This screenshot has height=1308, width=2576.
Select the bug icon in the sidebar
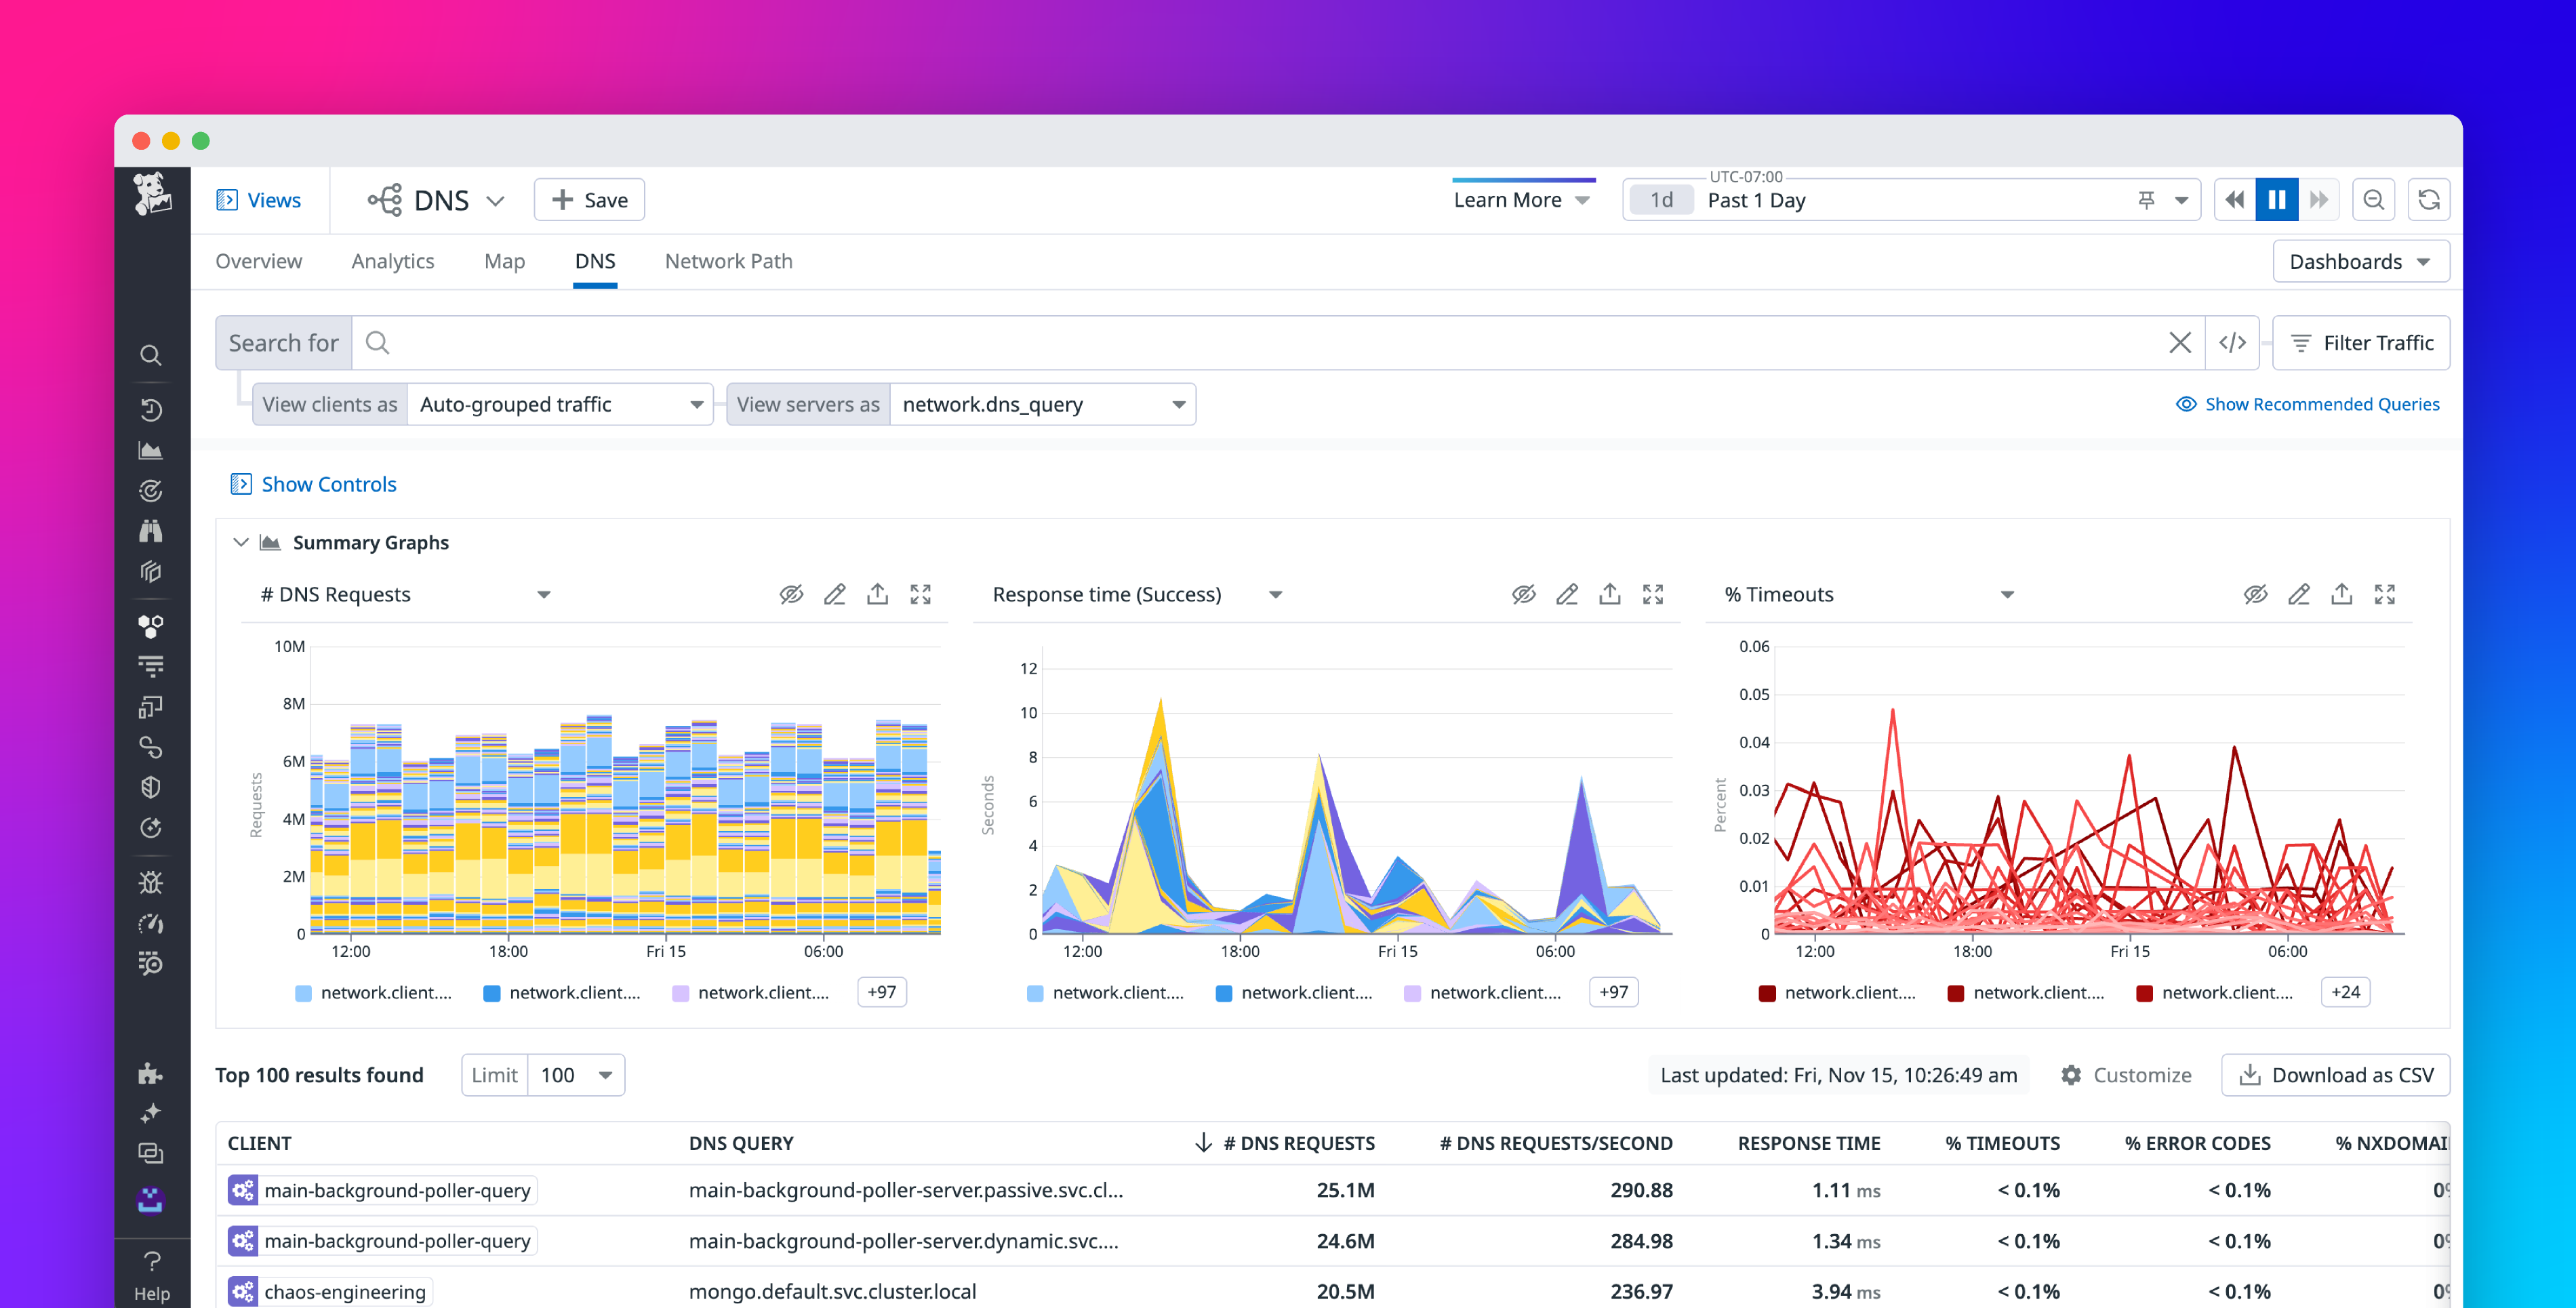coord(151,882)
